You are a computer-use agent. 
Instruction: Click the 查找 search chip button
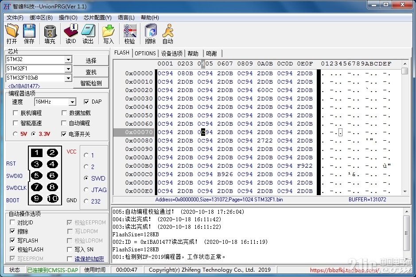click(x=91, y=72)
